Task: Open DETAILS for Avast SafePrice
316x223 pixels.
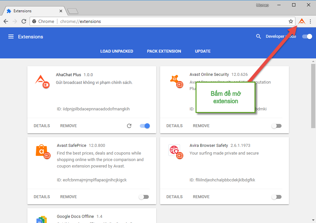Action: (42, 197)
